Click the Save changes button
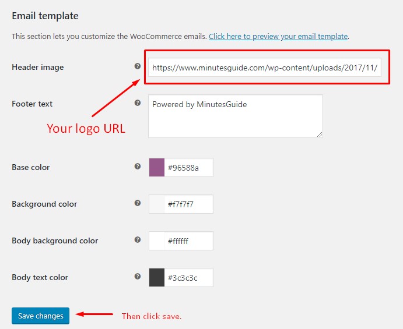 pyautogui.click(x=41, y=316)
